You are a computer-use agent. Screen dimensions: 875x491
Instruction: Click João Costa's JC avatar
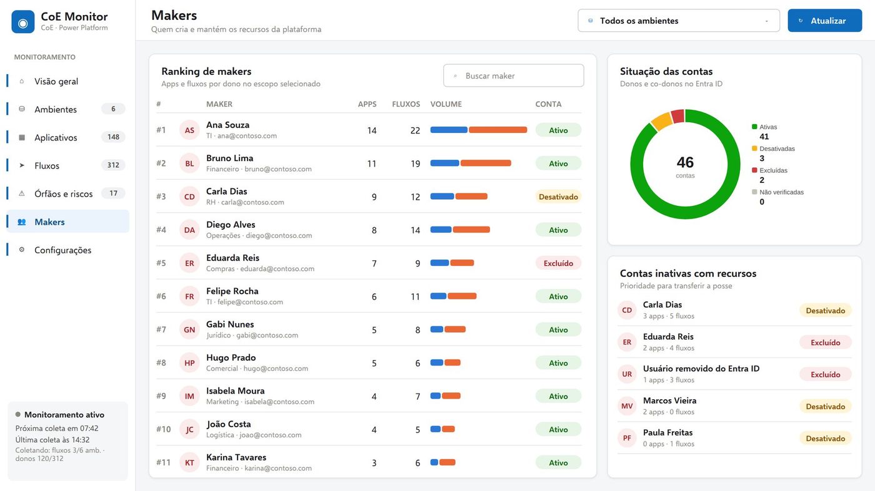(189, 429)
